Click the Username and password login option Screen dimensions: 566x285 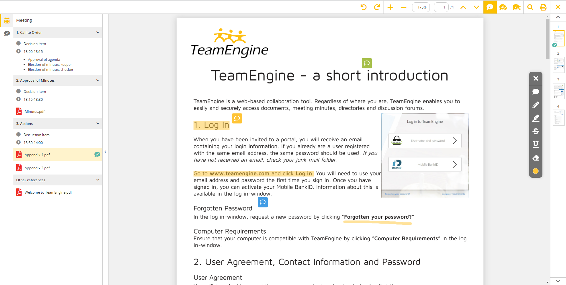tap(425, 141)
